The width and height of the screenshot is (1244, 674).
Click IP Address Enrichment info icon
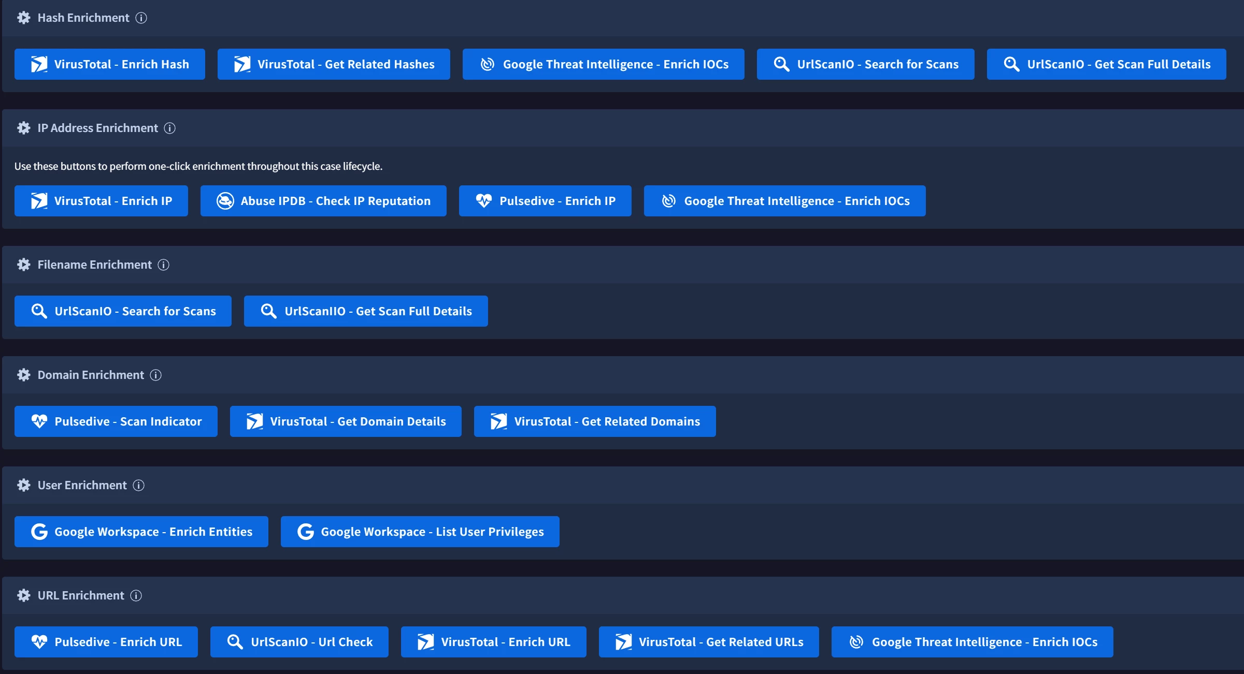tap(169, 128)
